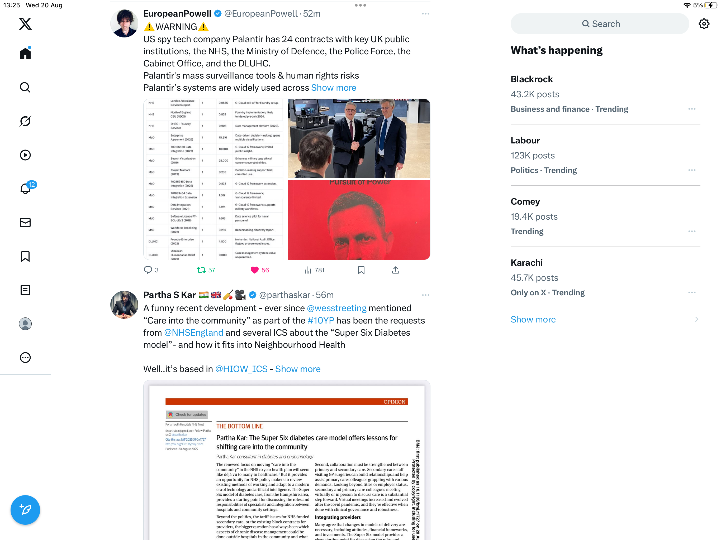Open the red portrait image thumbnail
Viewport: 721px width, 540px height.
tap(359, 220)
